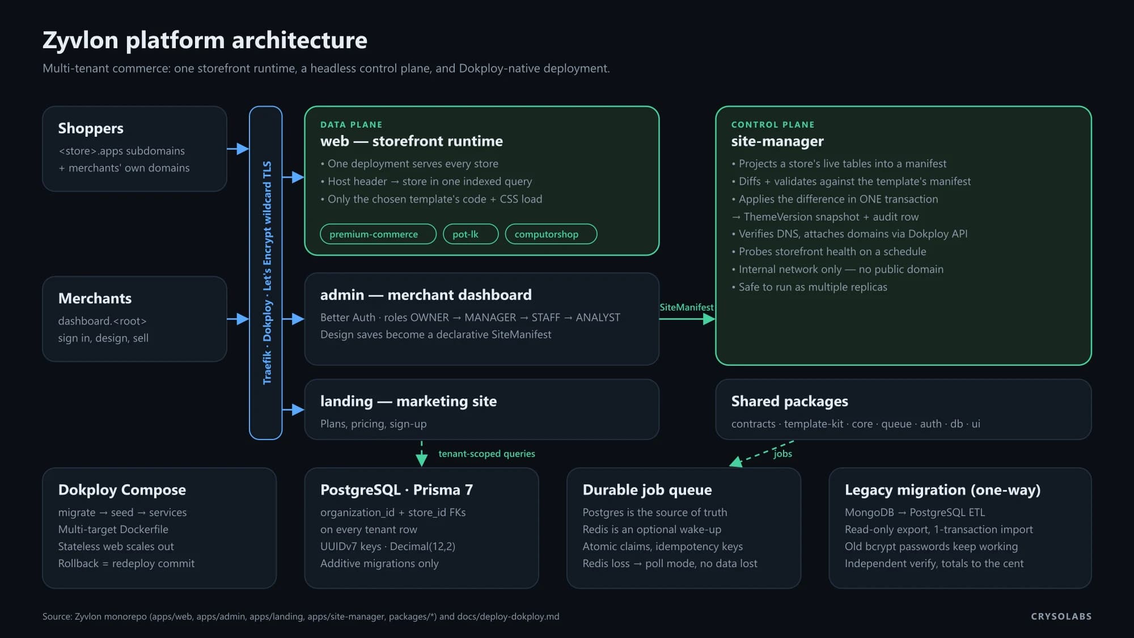Select the Shoppers box heading
Viewport: 1134px width, 638px height.
point(91,128)
